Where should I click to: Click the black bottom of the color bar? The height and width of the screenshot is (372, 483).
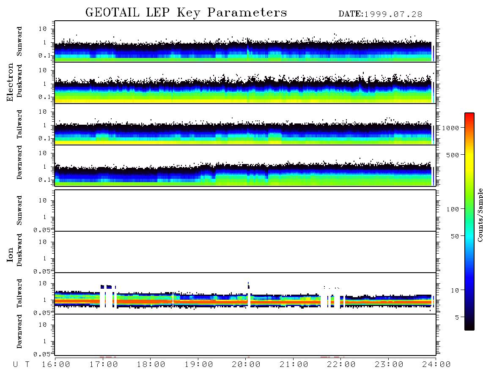click(469, 325)
